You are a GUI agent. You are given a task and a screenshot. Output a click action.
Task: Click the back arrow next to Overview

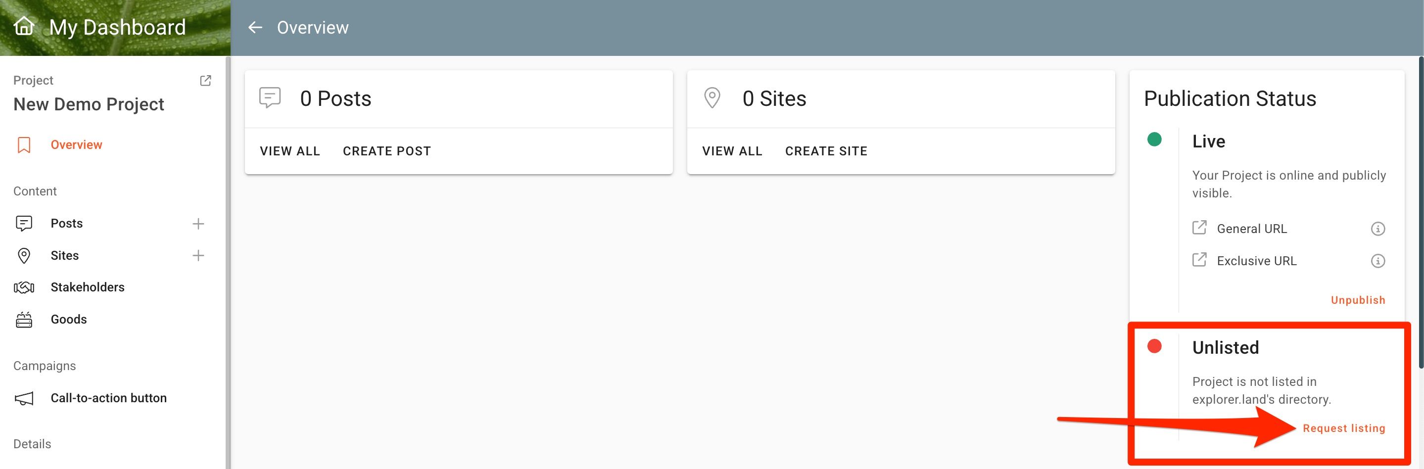255,27
